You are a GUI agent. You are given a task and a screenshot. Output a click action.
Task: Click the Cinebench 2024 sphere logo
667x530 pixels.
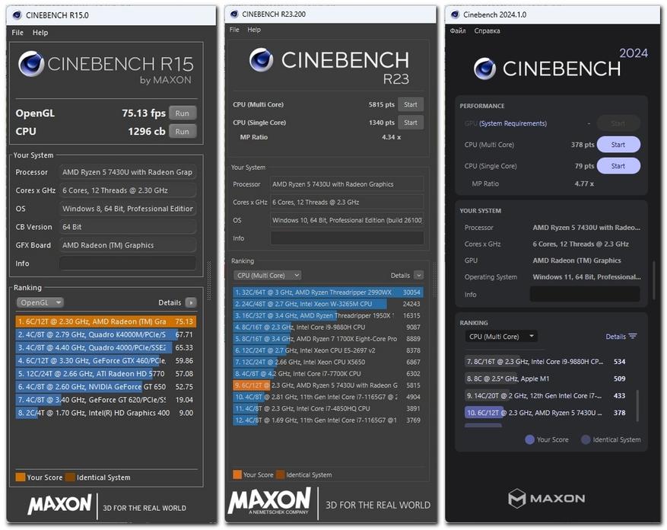tap(485, 69)
